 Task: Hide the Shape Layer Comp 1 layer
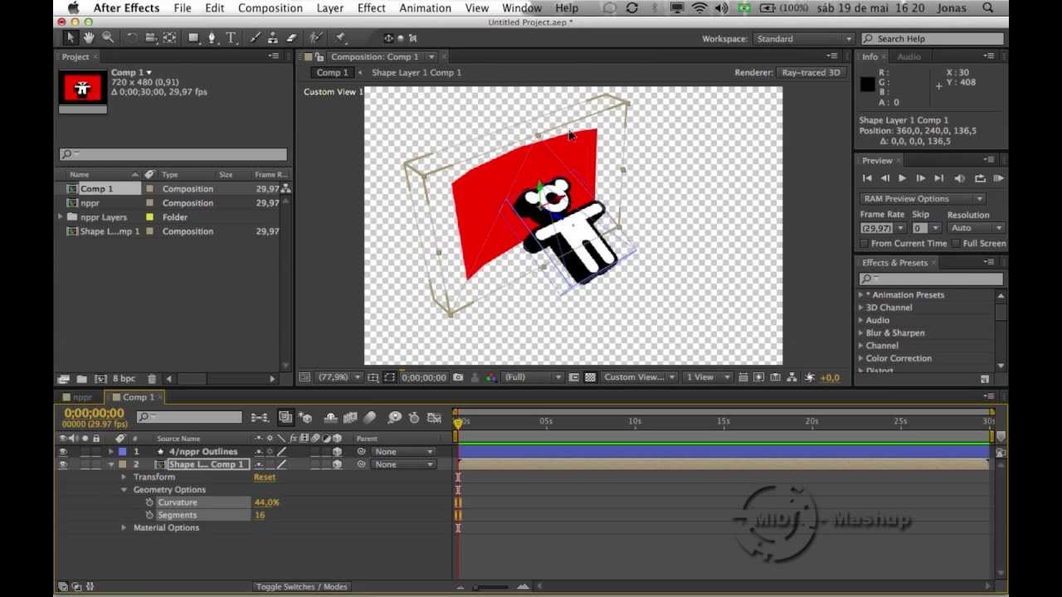click(63, 464)
